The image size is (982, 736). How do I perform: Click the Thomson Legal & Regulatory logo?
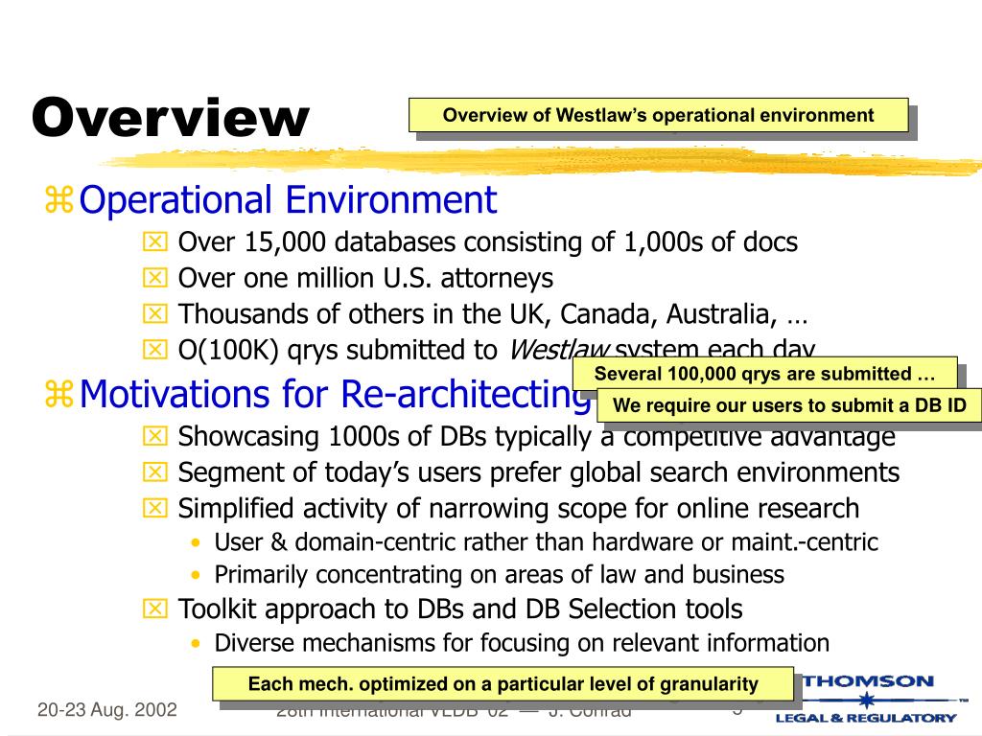[873, 699]
